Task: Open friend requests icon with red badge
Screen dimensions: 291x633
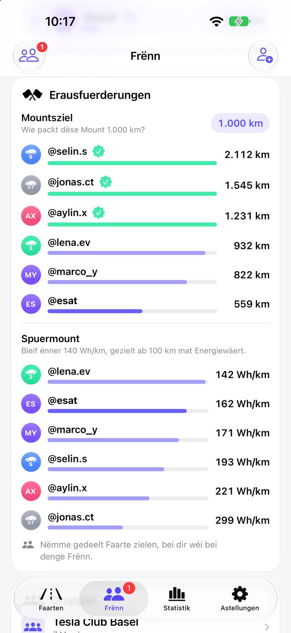Action: [x=29, y=56]
